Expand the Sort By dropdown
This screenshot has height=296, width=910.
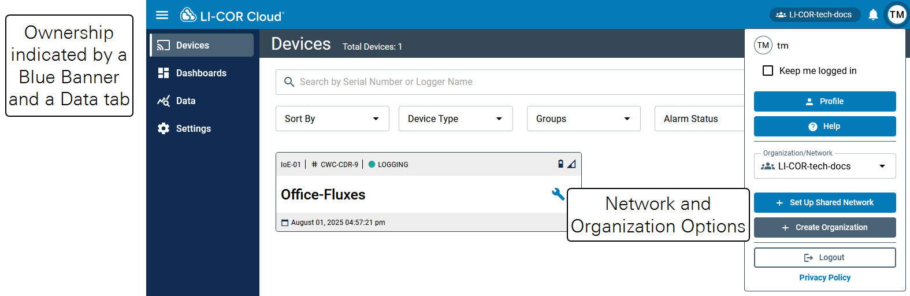[x=332, y=119]
